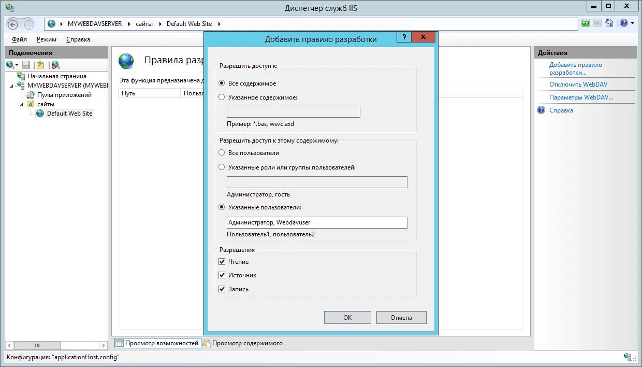Click the 'Отключить WebDAV' action link
642x367 pixels.
point(578,84)
